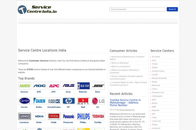
Task: Open iBall in Service Centers sidebar
Action: click(154, 100)
